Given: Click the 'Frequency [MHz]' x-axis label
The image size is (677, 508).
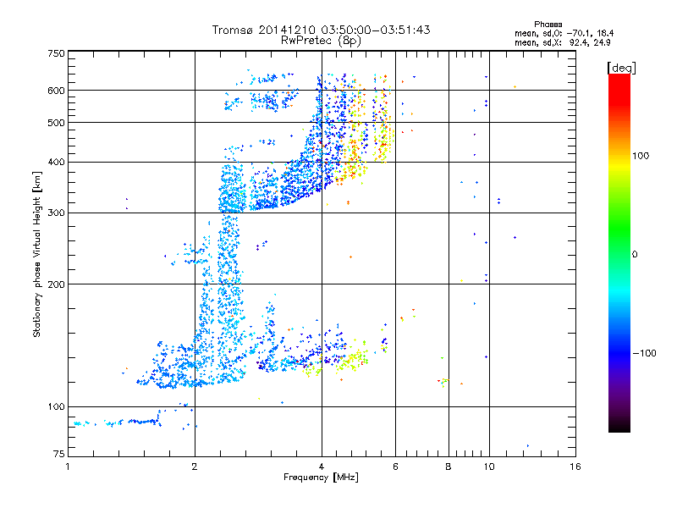Looking at the screenshot, I should (321, 478).
